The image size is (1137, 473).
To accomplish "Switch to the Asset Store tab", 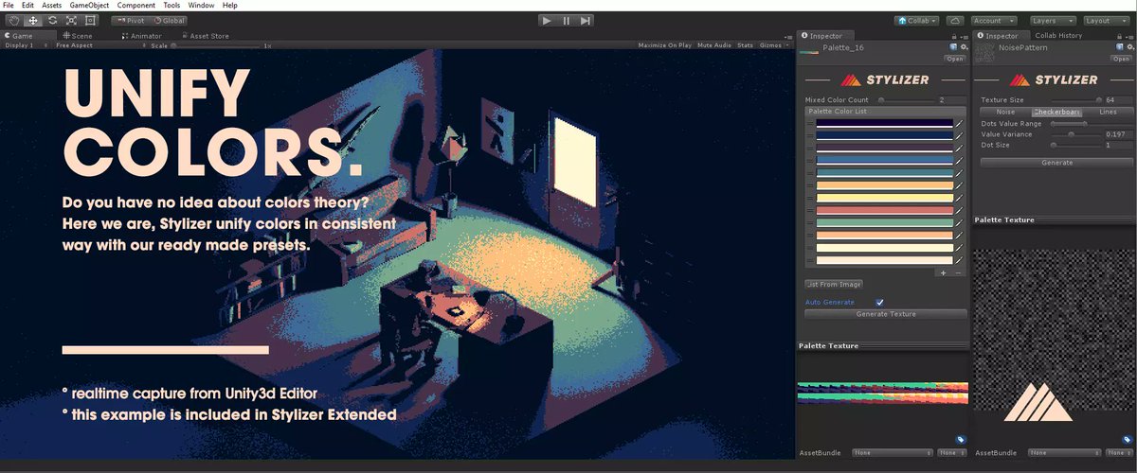I will coord(204,36).
